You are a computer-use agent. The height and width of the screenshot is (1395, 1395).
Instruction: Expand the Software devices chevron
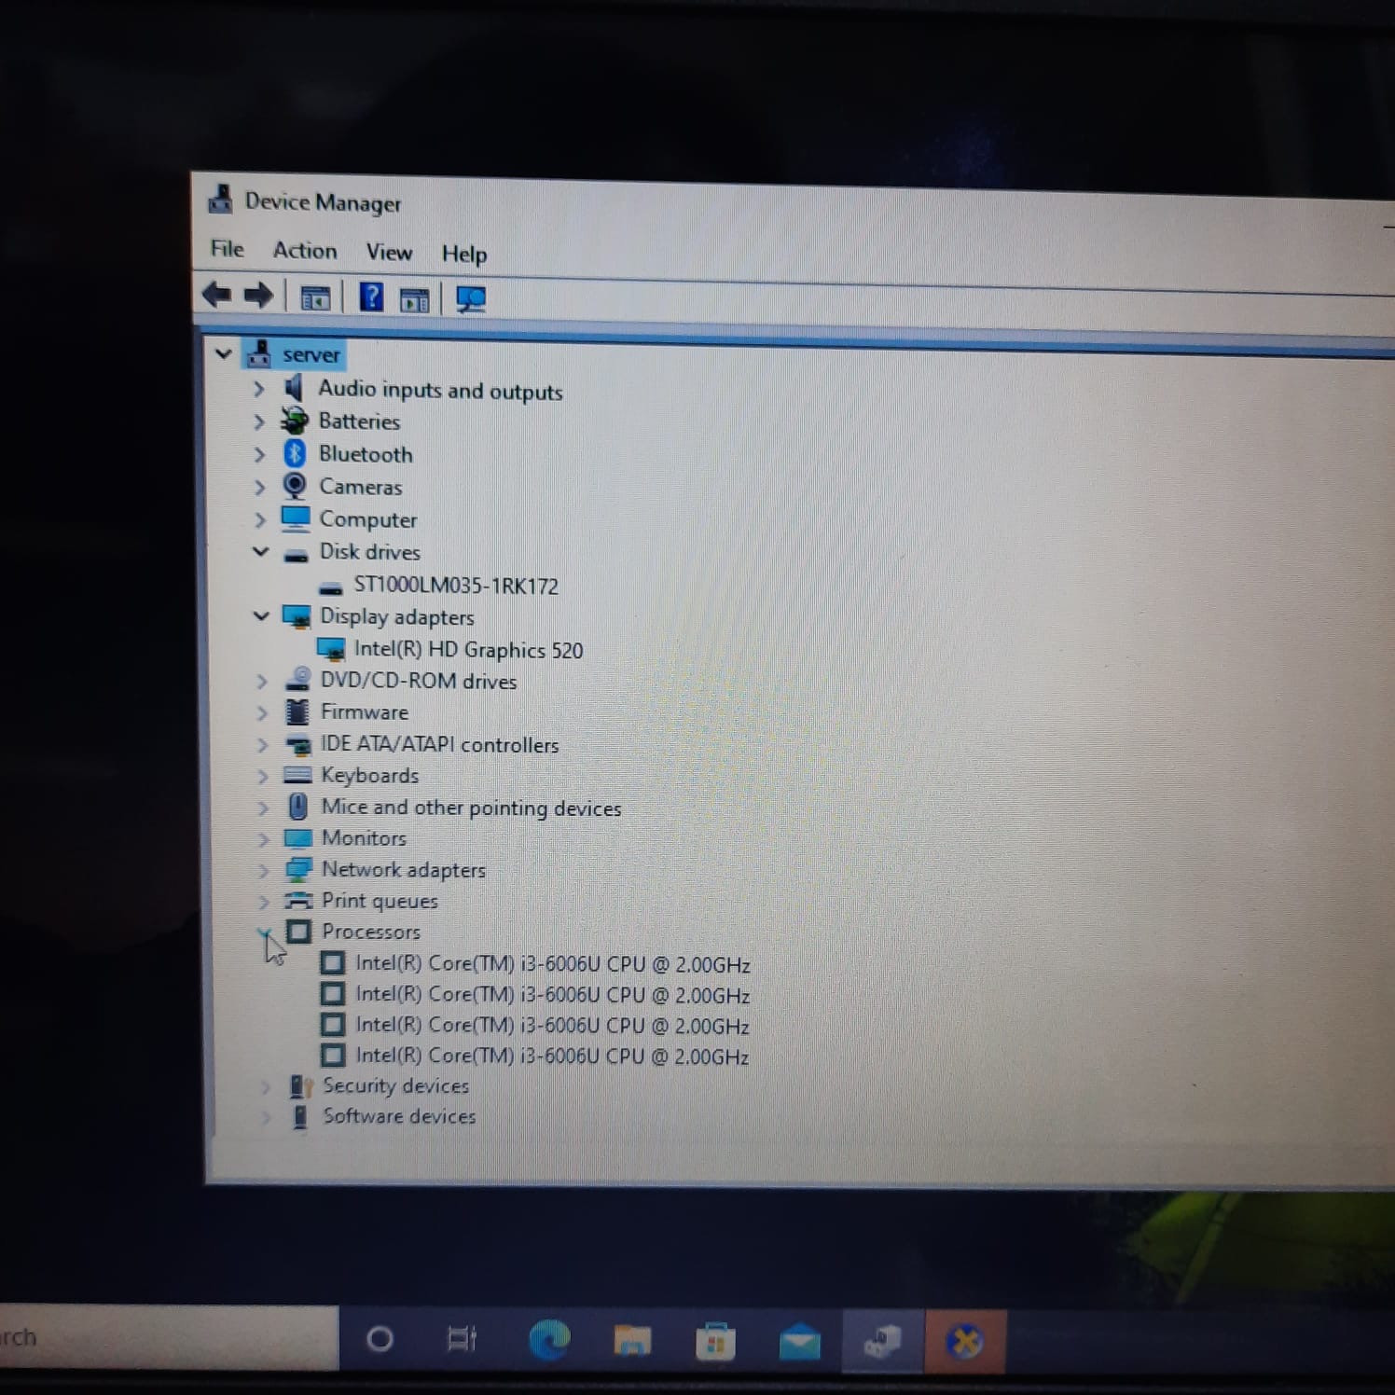[x=266, y=1116]
